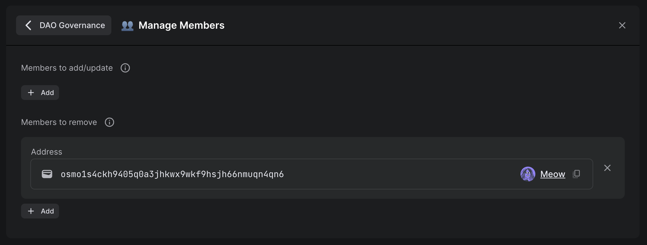This screenshot has width=647, height=245.
Task: Click the wallet icon in address field
Action: click(x=47, y=174)
